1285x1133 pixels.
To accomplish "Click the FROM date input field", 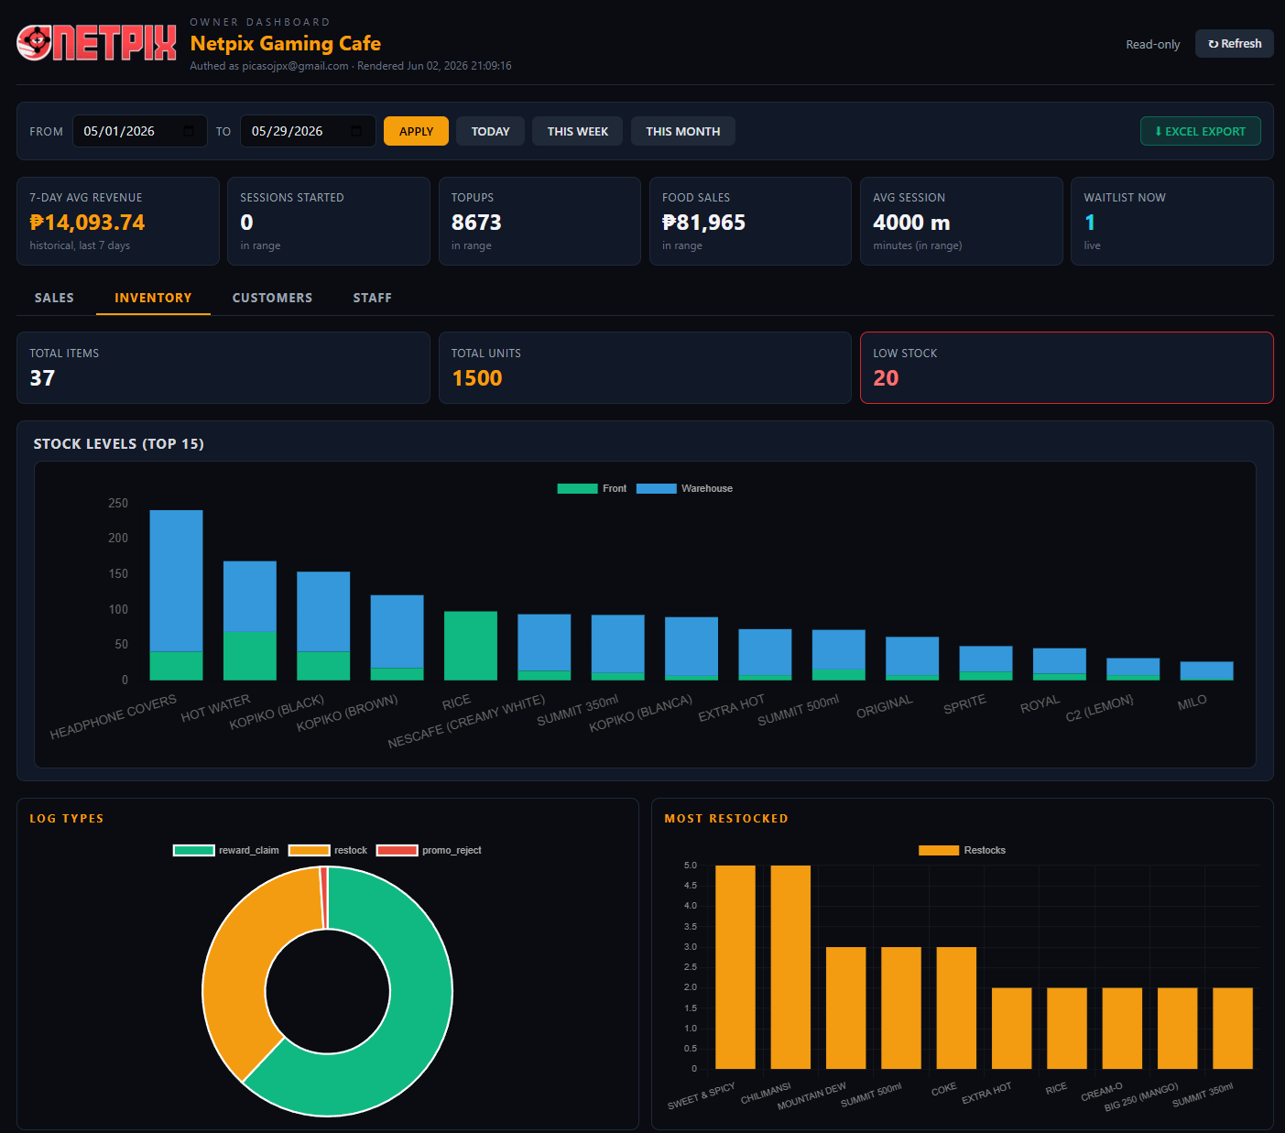I will (139, 131).
